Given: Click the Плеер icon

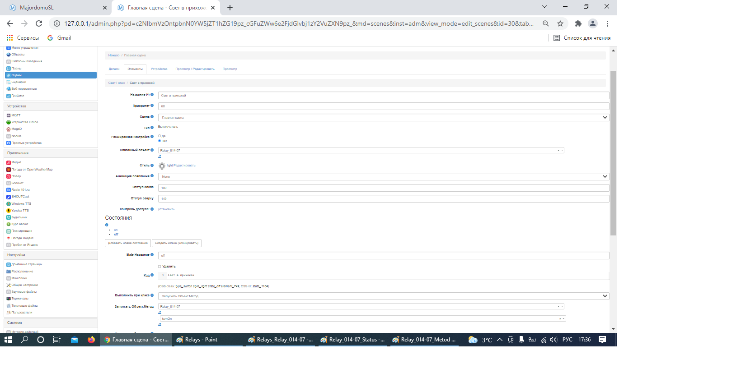Looking at the screenshot, I should click(9, 176).
